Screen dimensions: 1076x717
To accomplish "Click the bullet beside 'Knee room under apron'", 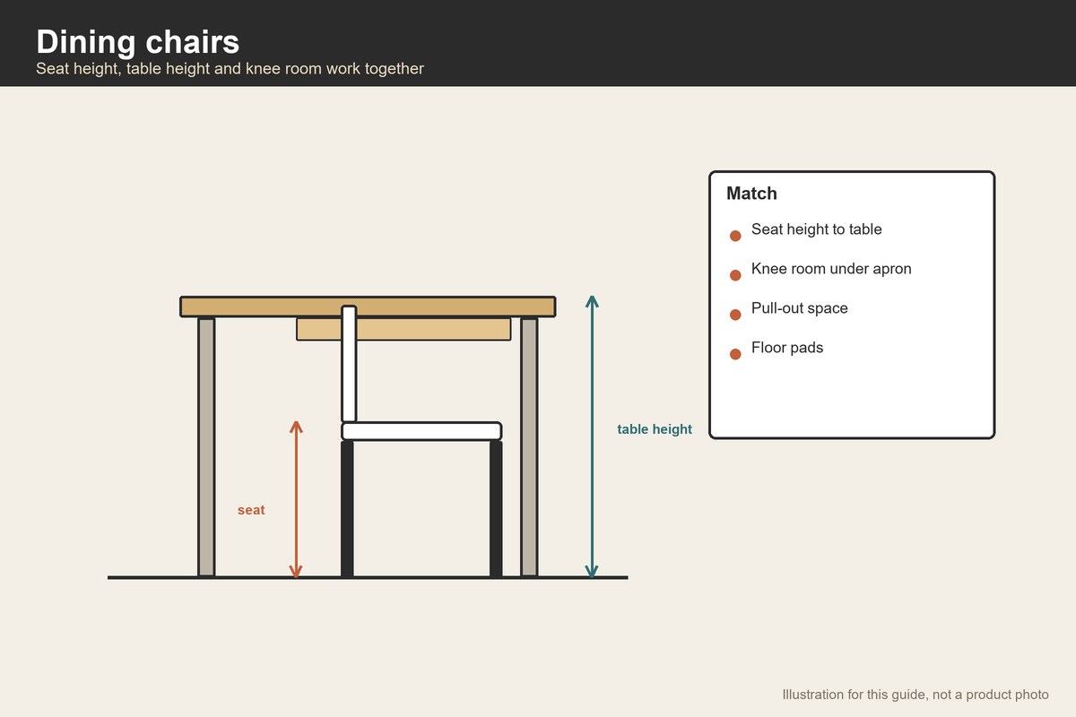I will point(735,275).
